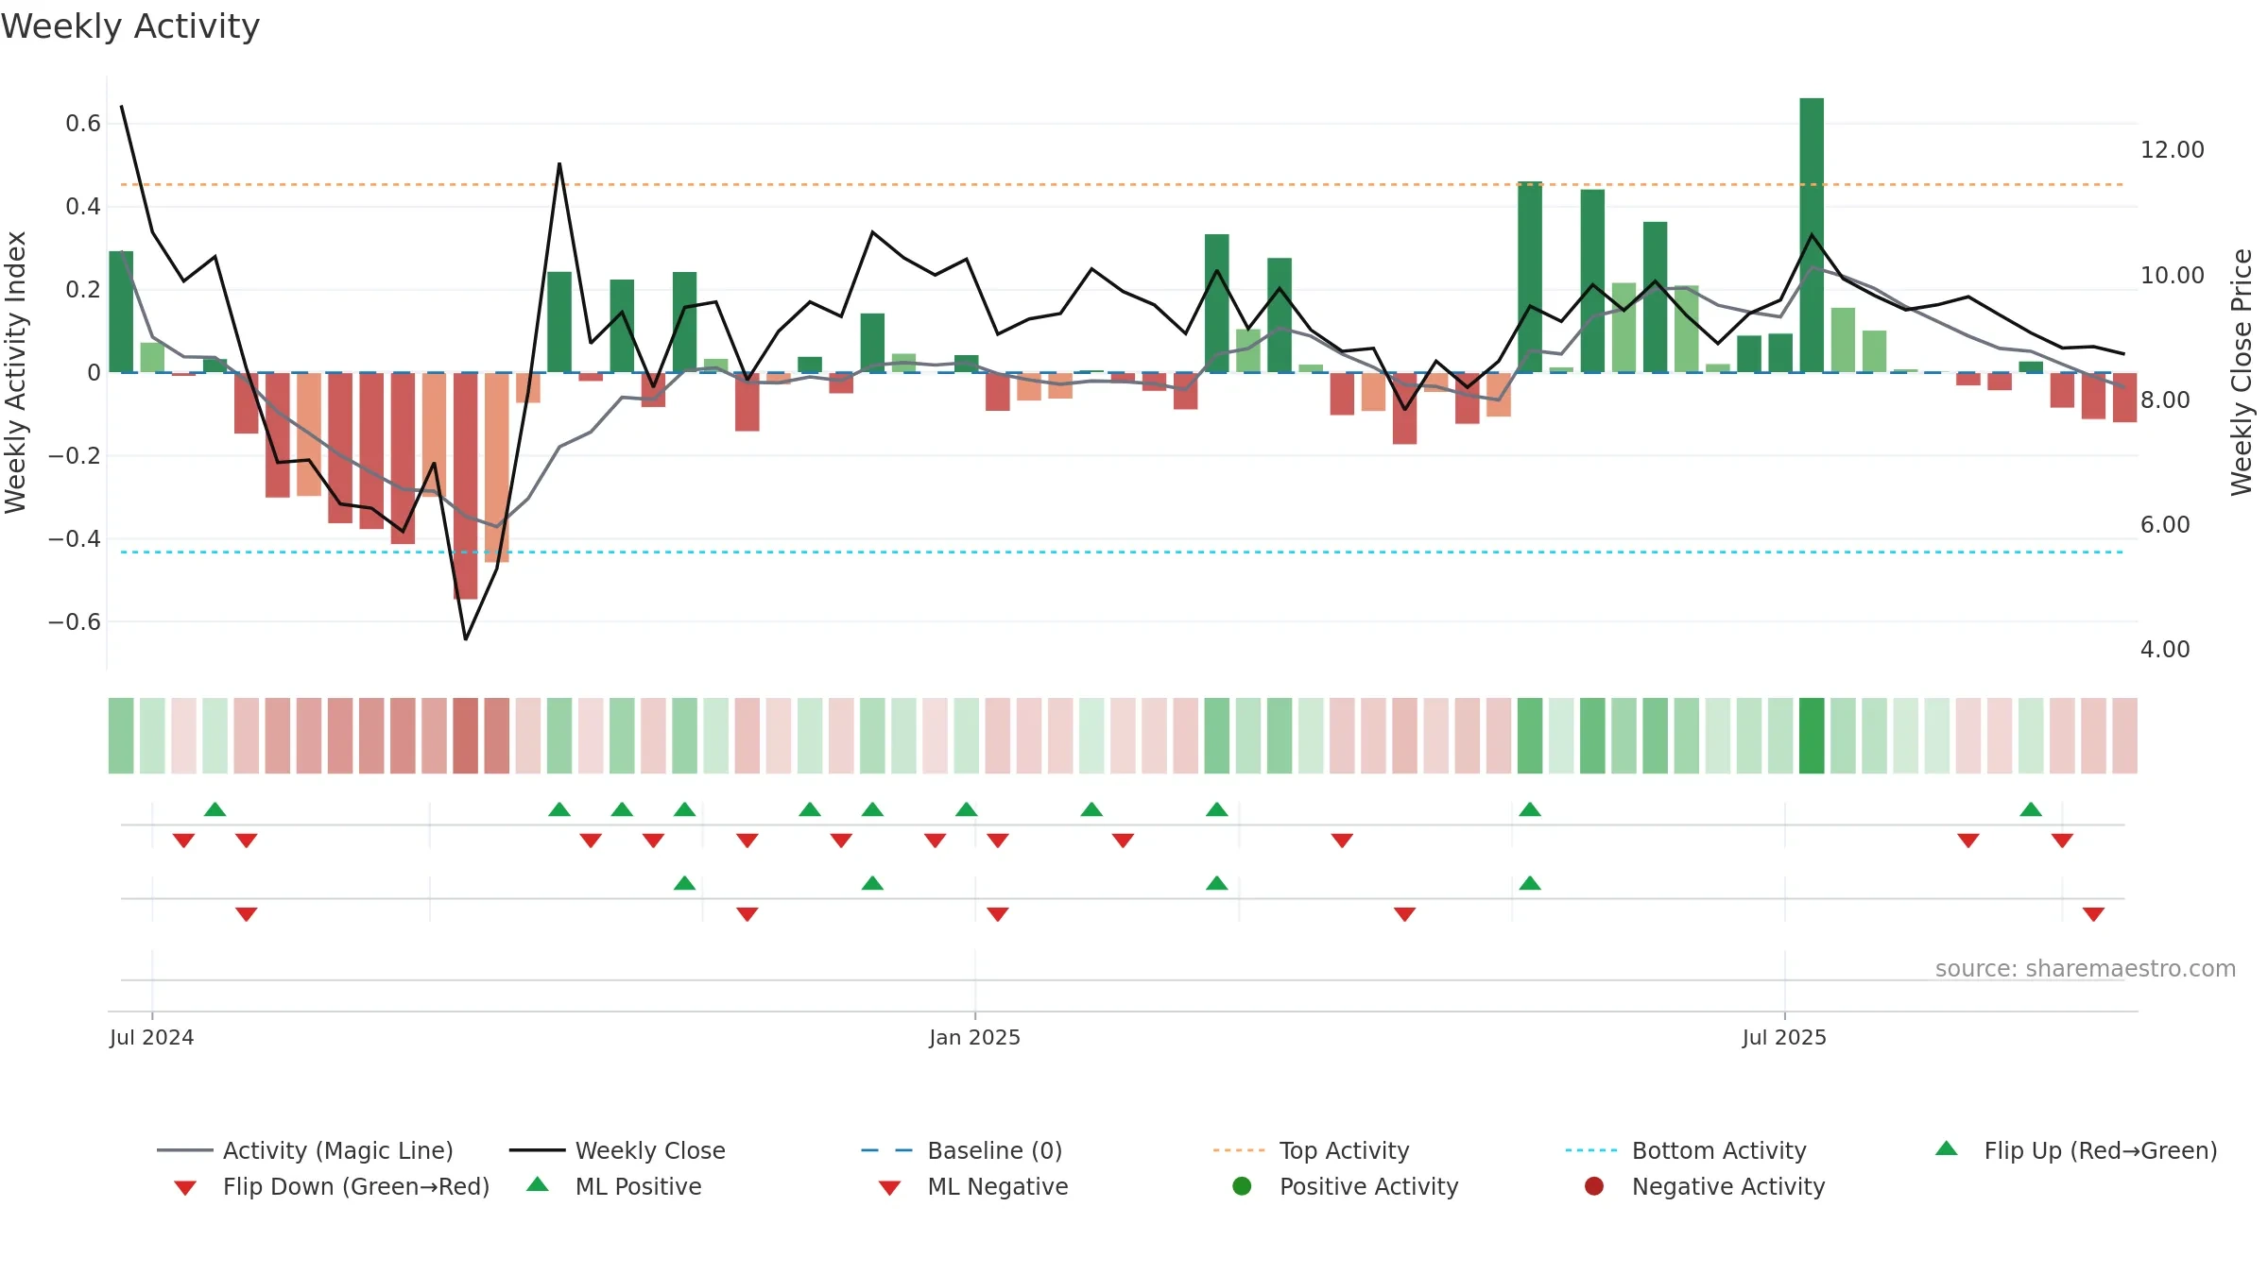Click the Positive Activity green circle
2268x1275 pixels.
[x=1243, y=1186]
